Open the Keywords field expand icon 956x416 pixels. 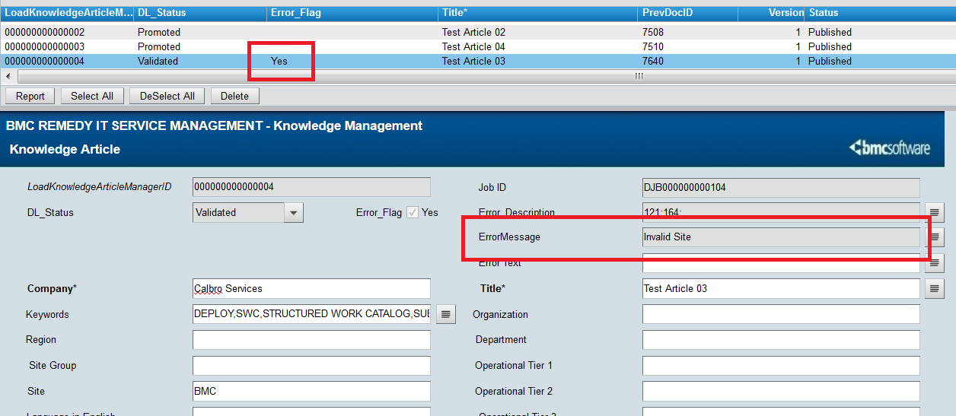coord(446,313)
